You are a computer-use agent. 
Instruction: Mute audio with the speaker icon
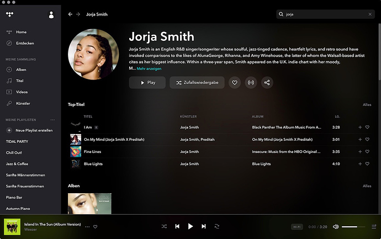point(336,227)
